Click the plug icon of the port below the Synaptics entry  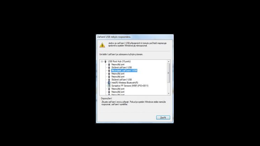coord(109,89)
